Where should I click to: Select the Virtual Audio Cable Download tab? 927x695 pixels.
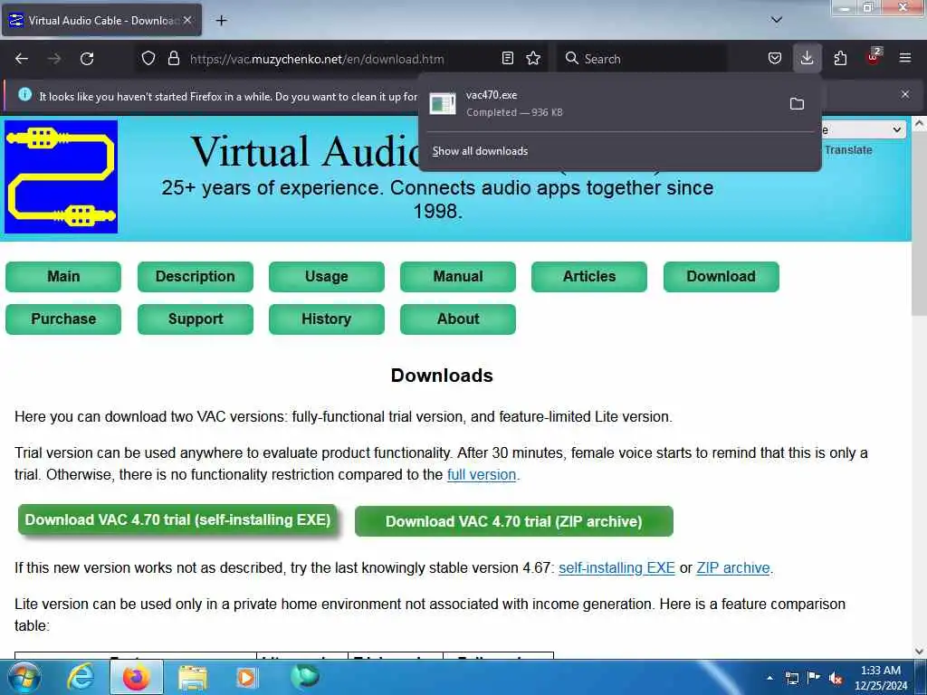click(101, 20)
